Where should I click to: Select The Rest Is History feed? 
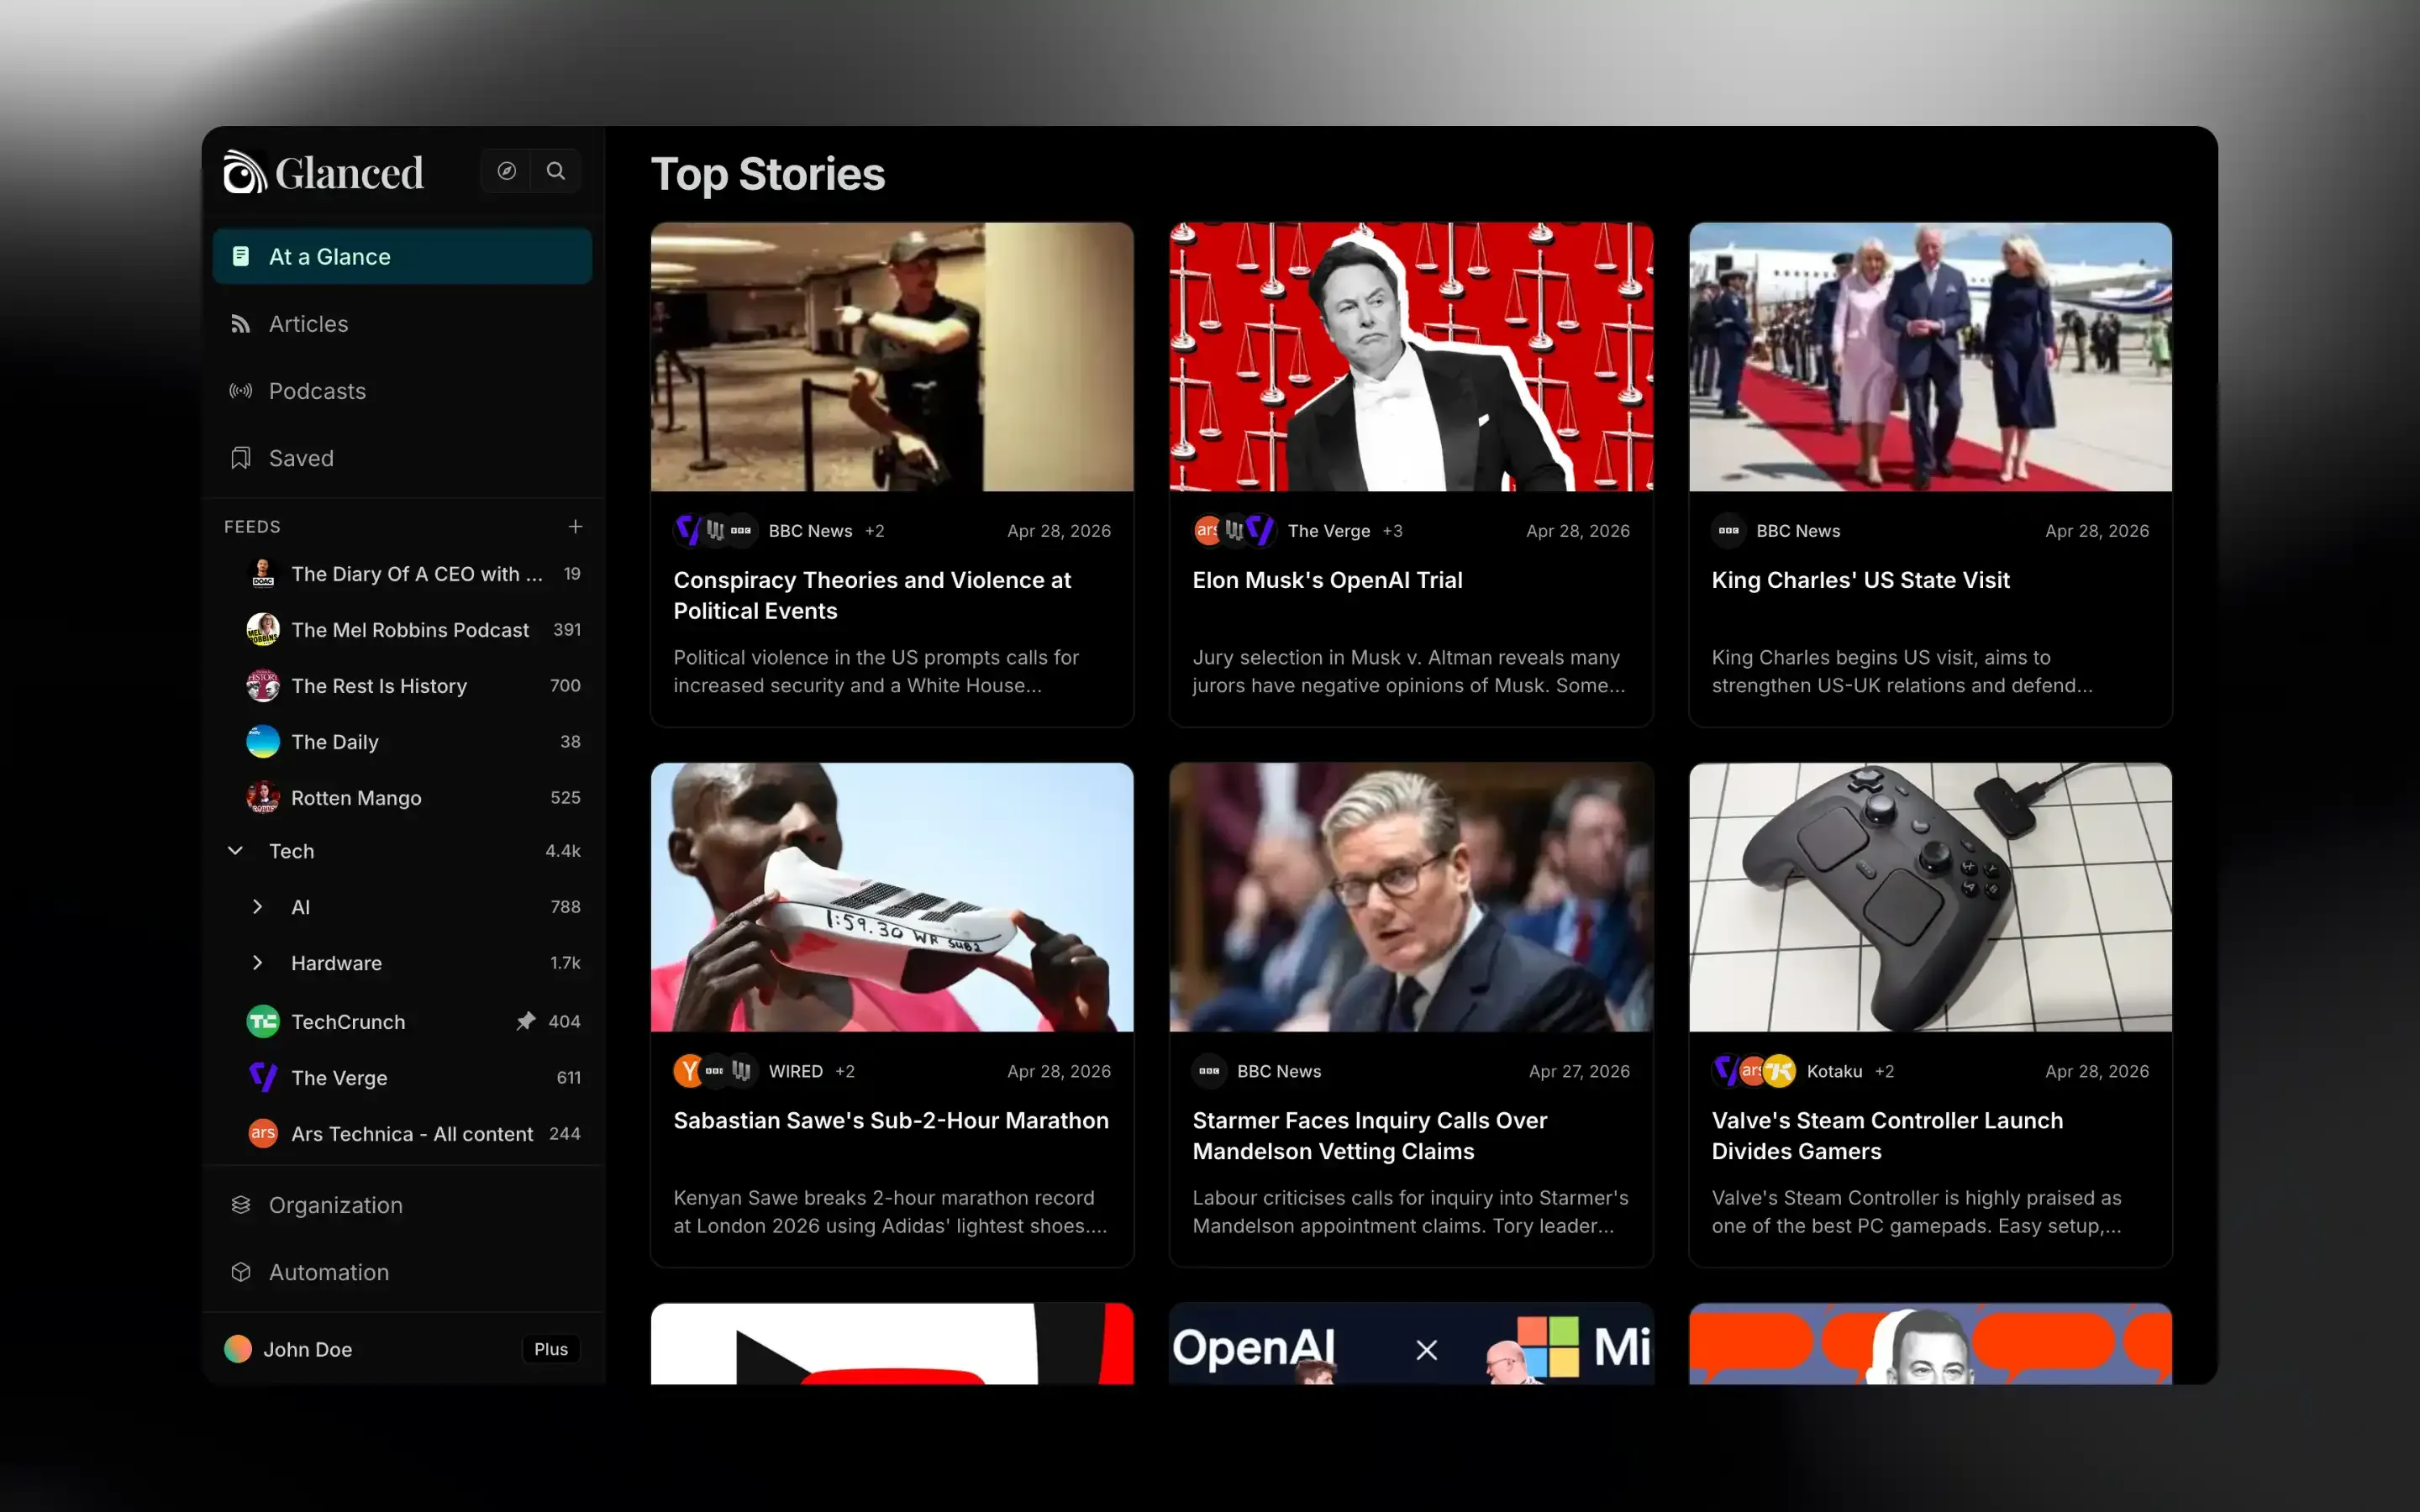402,686
